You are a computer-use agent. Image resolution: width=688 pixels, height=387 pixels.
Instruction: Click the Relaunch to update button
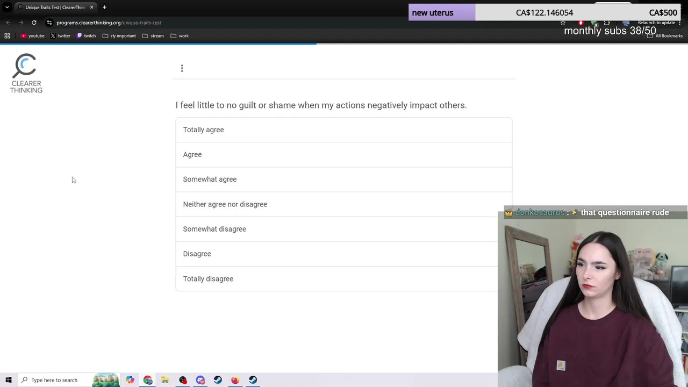[x=656, y=23]
